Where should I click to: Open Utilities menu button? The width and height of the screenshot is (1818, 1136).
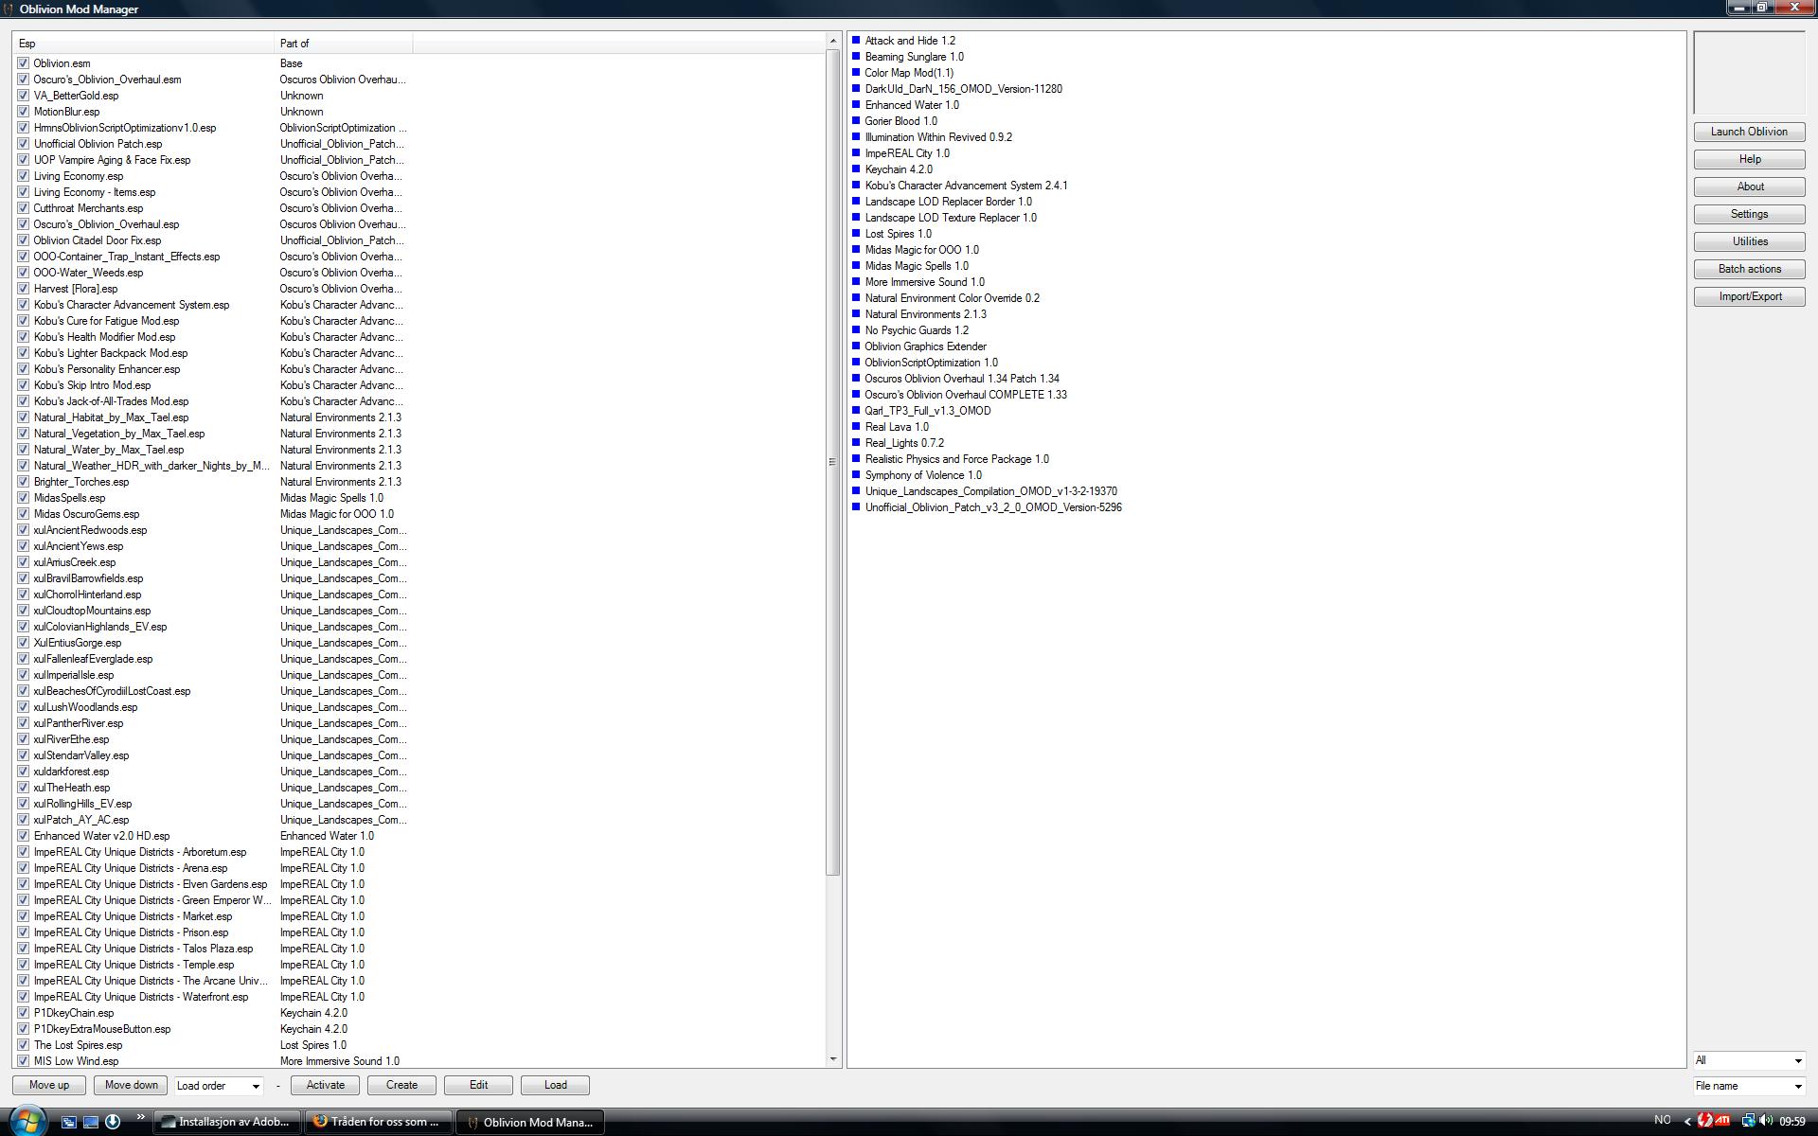pyautogui.click(x=1749, y=241)
